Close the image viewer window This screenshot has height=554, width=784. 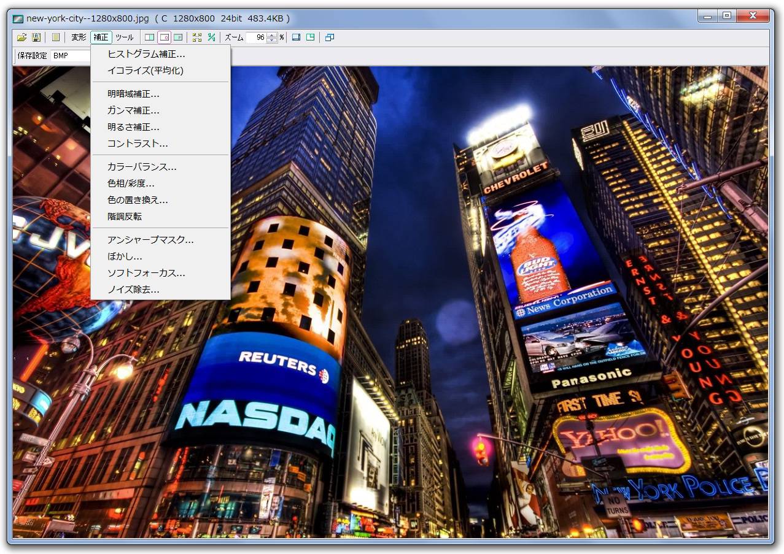[755, 17]
